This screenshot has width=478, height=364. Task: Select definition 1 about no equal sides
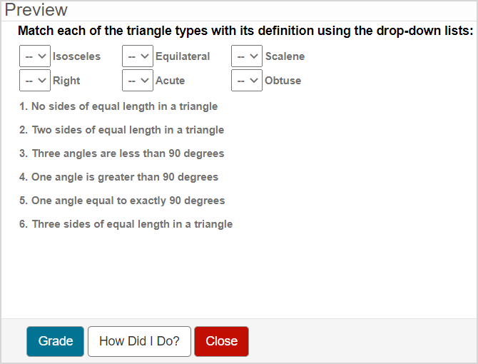point(118,106)
